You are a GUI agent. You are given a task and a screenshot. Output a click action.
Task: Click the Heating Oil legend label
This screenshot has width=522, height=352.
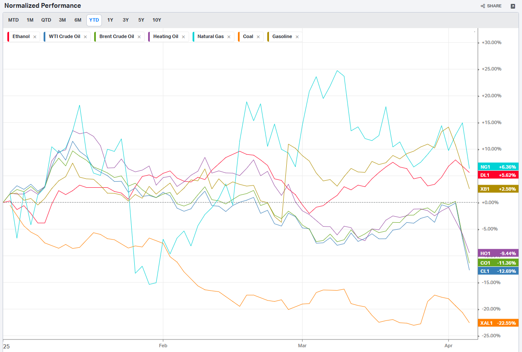pos(166,37)
